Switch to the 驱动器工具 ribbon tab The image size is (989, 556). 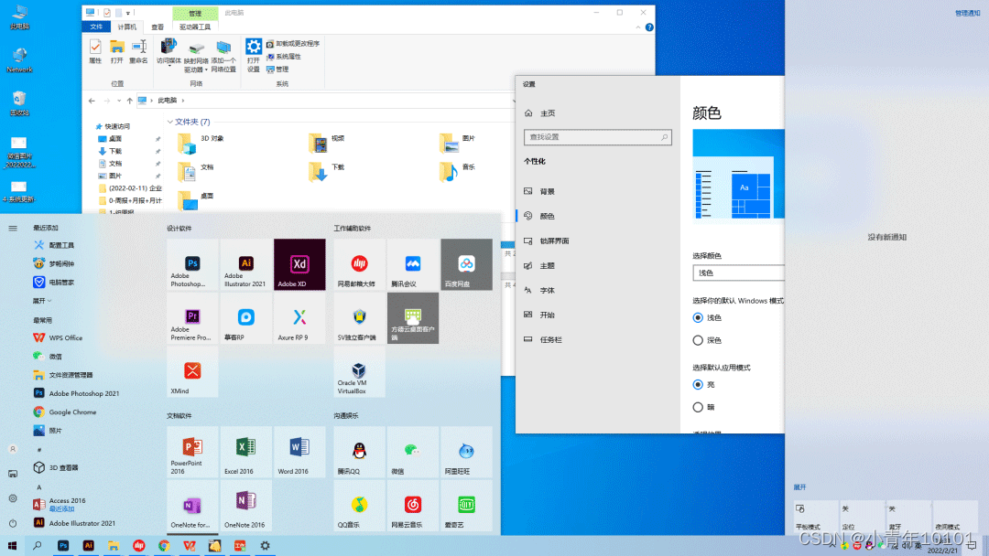[x=195, y=27]
